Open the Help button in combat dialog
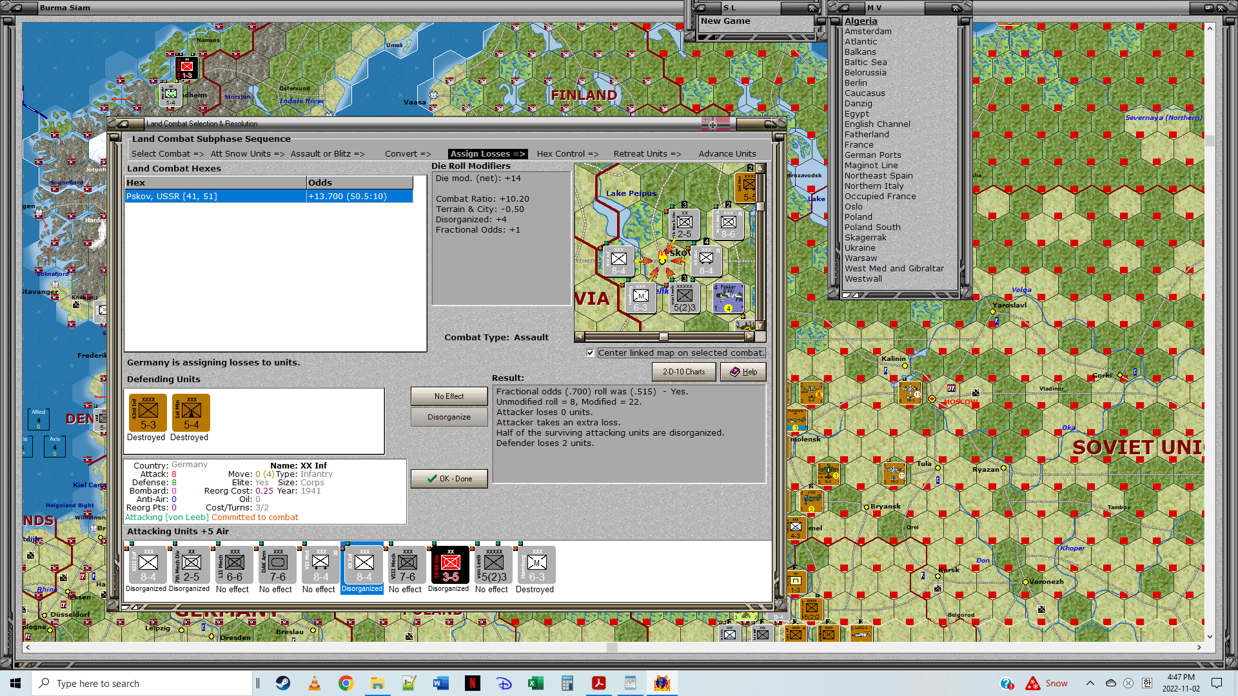This screenshot has width=1238, height=696. coord(743,372)
